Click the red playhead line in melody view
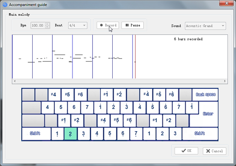The width and height of the screenshot is (236, 166). [x=135, y=56]
